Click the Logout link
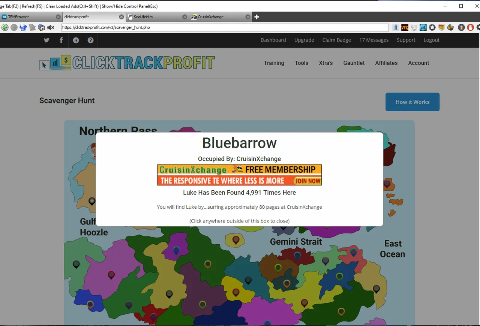Screen dimensions: 480x326 coord(432,40)
